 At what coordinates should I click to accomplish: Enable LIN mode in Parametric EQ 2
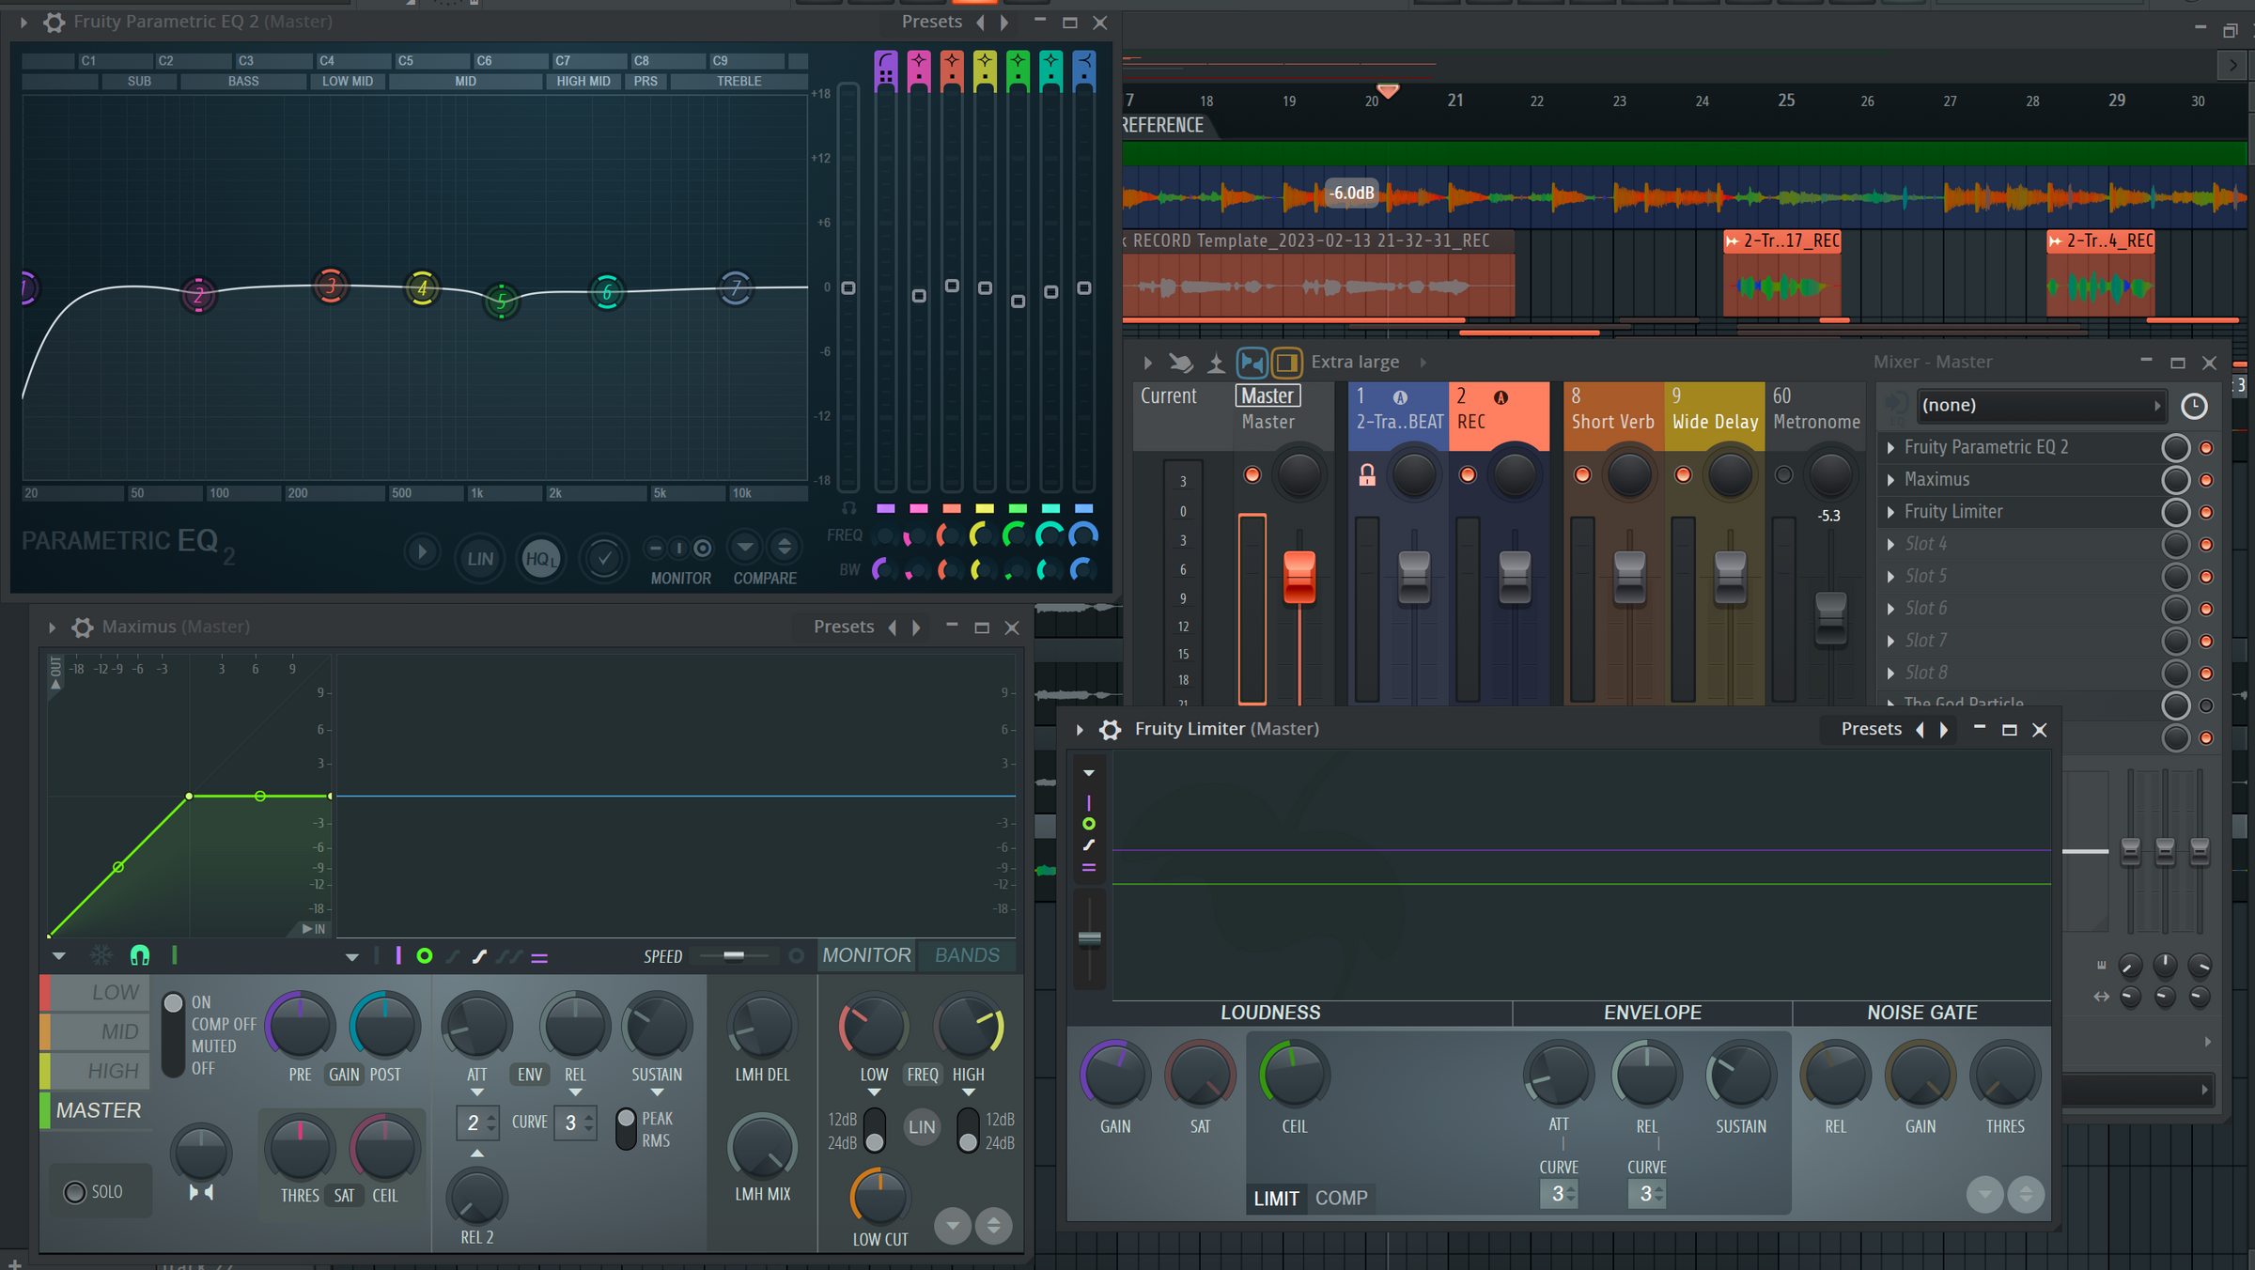click(x=479, y=557)
